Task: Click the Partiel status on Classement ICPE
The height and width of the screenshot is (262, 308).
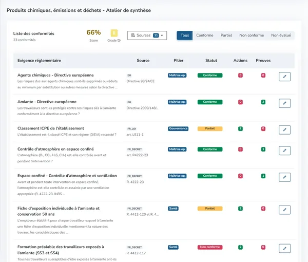Action: 210,128
